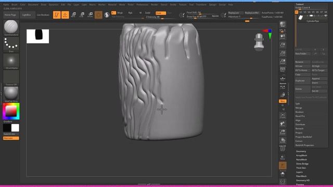Open the BrushAlpha alpha picker
The image size is (333, 187).
pyautogui.click(x=11, y=61)
